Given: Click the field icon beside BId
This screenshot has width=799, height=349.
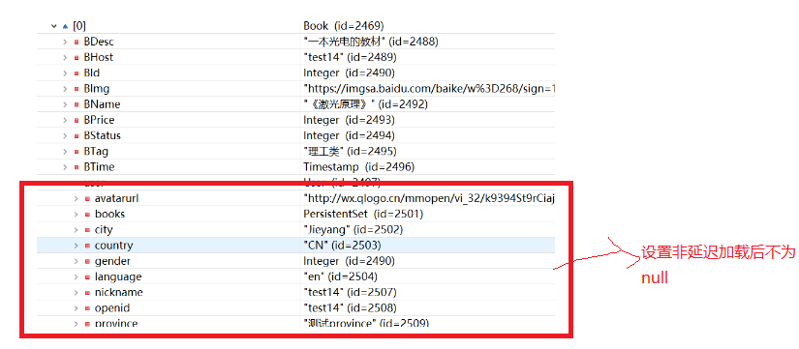Looking at the screenshot, I should (x=77, y=73).
